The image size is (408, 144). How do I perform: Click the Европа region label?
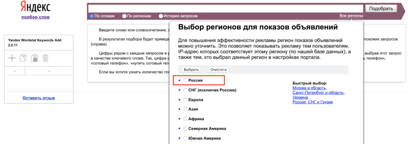click(x=196, y=100)
